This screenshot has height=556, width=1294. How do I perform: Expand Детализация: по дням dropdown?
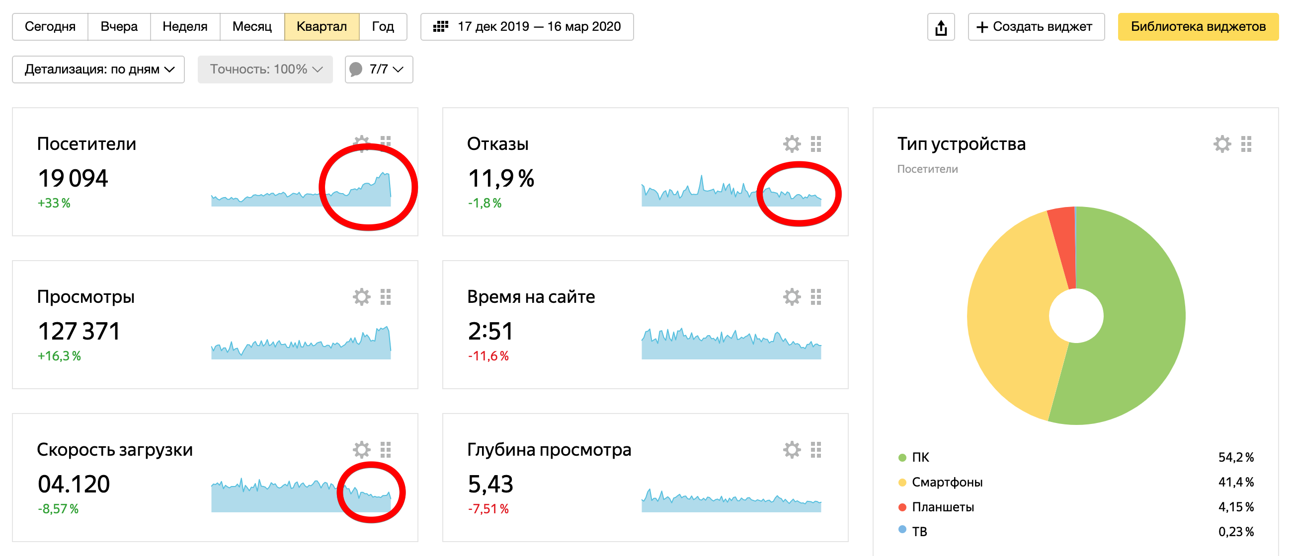point(98,69)
